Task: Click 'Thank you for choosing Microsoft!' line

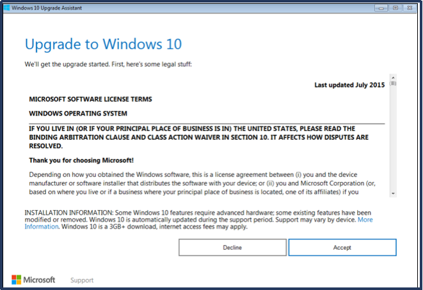Action: (x=81, y=160)
